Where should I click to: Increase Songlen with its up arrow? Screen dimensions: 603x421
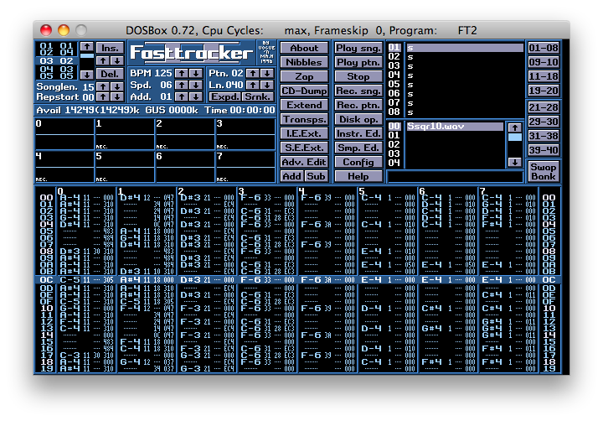click(x=103, y=87)
